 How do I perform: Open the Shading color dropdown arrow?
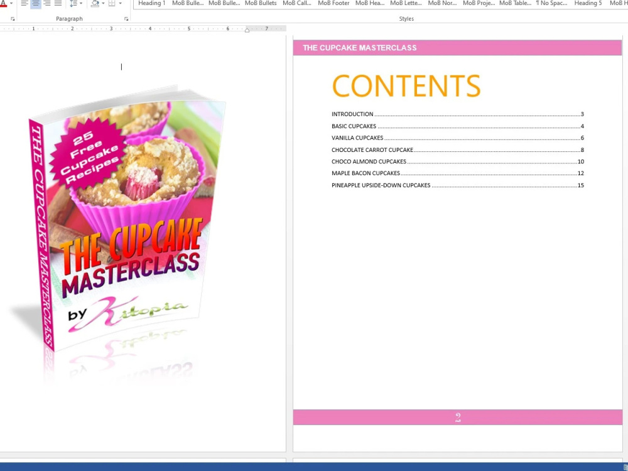(103, 3)
